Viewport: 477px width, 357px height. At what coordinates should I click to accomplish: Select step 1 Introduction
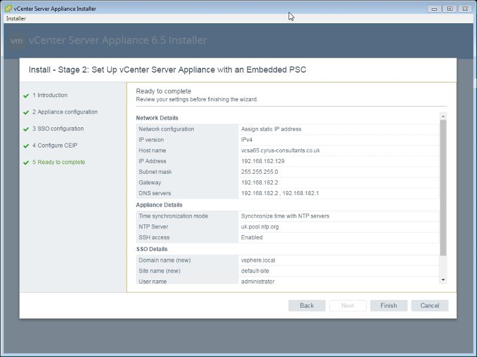point(50,95)
